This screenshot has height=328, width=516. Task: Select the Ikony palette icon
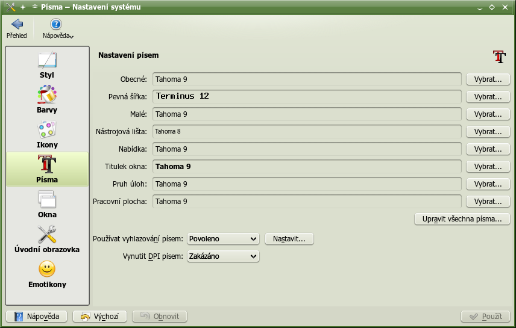click(47, 129)
